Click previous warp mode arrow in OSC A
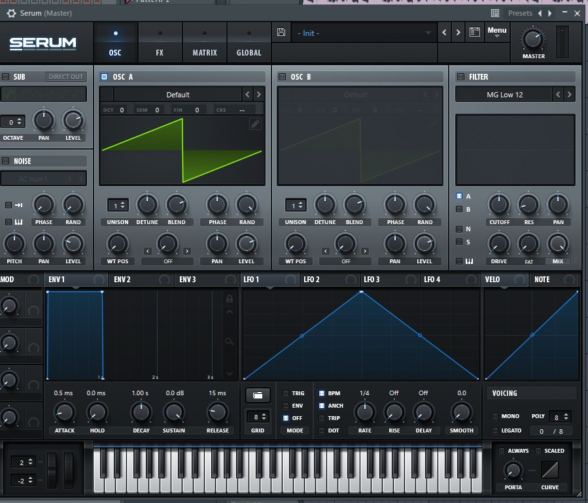 tap(148, 252)
